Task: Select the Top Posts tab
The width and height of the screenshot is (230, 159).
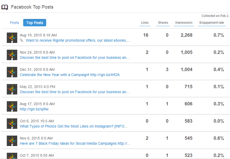Action: click(34, 23)
